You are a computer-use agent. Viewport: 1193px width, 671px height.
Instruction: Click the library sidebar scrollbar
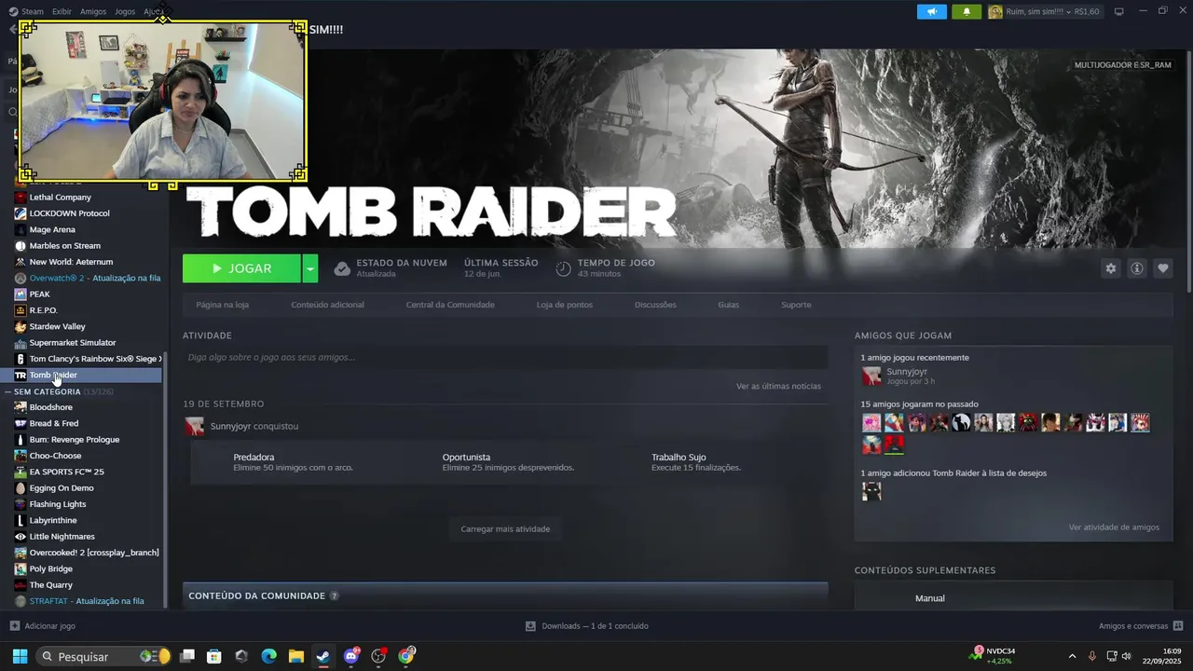tap(165, 479)
